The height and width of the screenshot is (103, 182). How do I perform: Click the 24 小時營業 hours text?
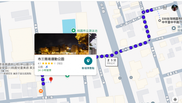click(44, 70)
